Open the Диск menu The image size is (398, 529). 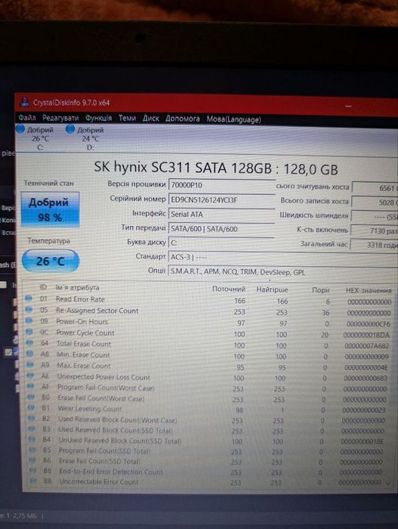point(151,119)
